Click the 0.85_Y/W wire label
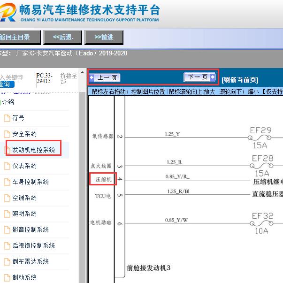Viewport: 283px width, 283px height. [x=176, y=220]
